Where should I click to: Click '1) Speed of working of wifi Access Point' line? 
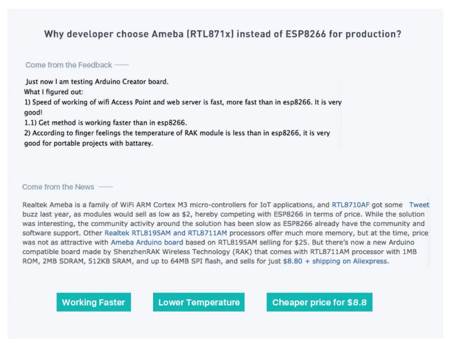(183, 102)
